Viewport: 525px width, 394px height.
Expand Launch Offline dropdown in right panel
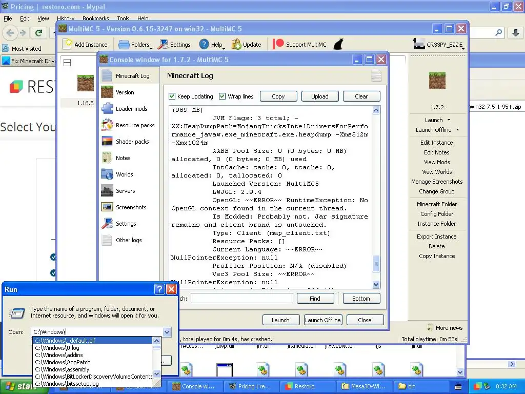click(x=457, y=130)
